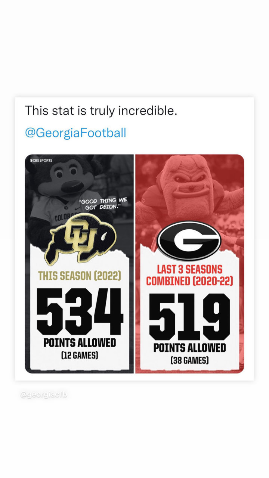Click the "(38 GAMES)" label

click(x=189, y=361)
